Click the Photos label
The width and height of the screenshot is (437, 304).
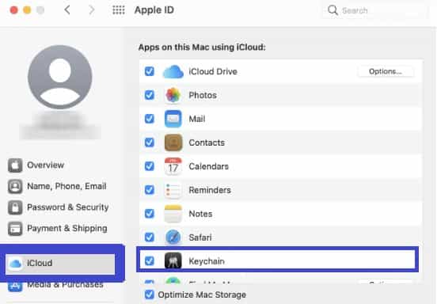coord(203,95)
